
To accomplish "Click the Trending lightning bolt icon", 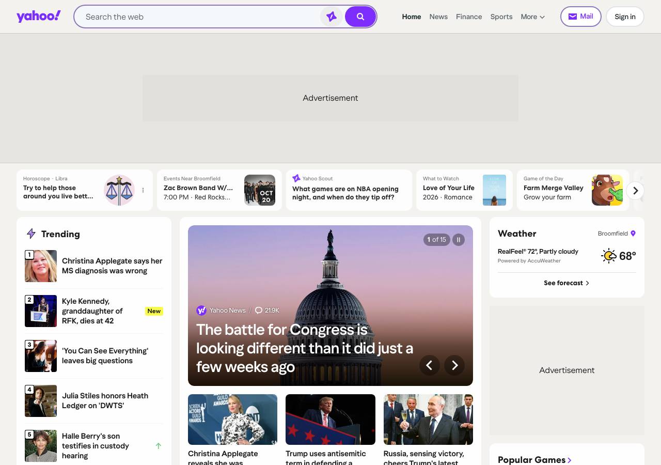I will coord(31,234).
